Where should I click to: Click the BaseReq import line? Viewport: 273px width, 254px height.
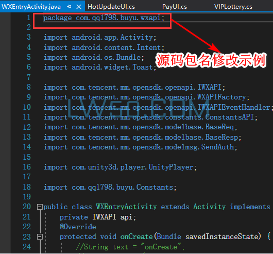141,127
